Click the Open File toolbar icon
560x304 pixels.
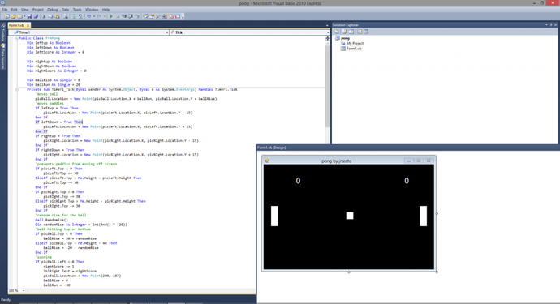pos(13,16)
